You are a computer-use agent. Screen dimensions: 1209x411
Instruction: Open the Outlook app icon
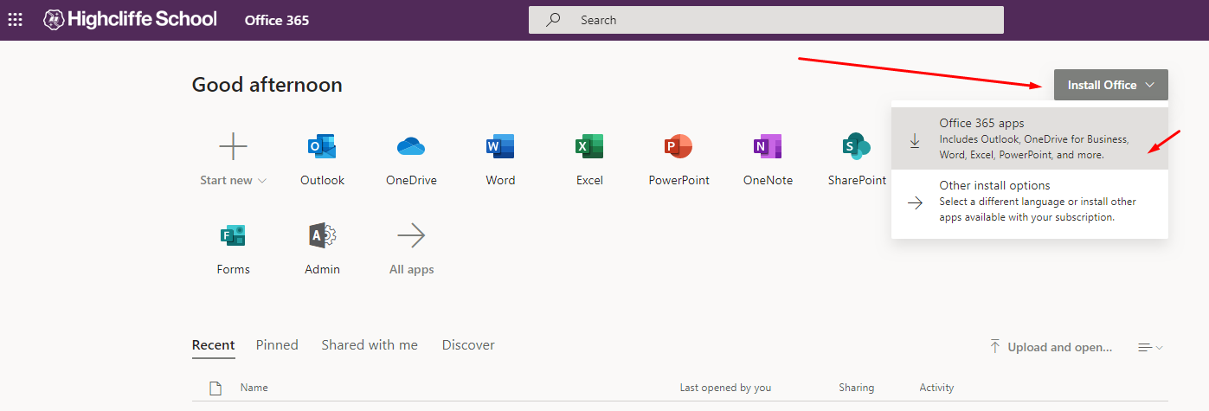tap(322, 146)
